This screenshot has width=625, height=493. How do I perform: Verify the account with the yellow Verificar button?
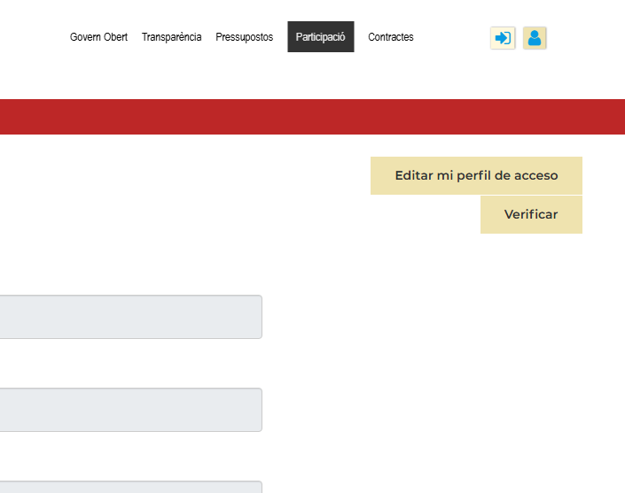[x=531, y=215]
